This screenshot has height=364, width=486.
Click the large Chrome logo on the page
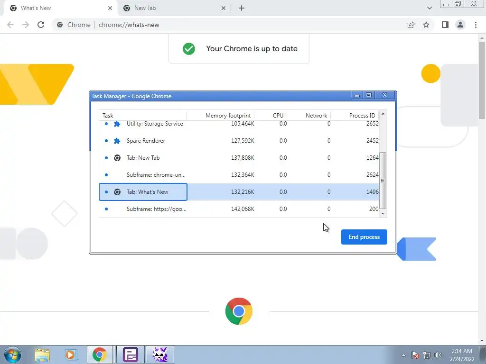coord(239,311)
